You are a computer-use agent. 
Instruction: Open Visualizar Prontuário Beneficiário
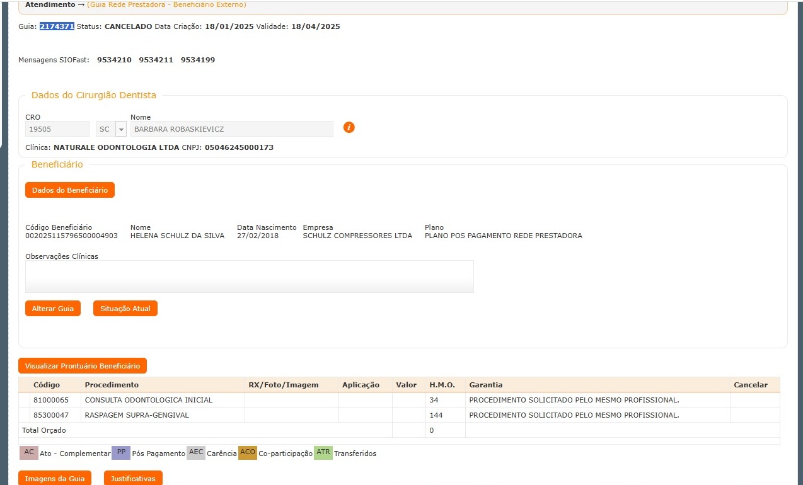click(x=83, y=366)
